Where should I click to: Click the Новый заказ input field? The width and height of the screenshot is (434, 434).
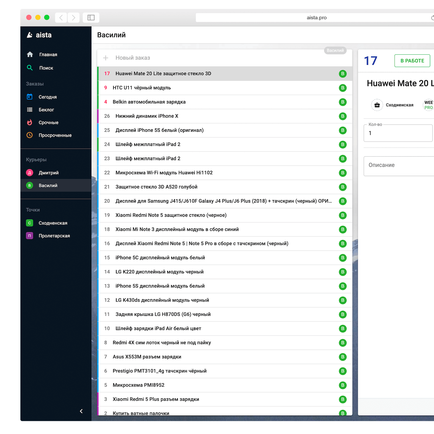coord(225,58)
